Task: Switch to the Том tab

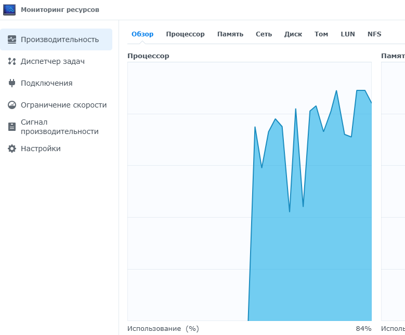Action: click(321, 34)
